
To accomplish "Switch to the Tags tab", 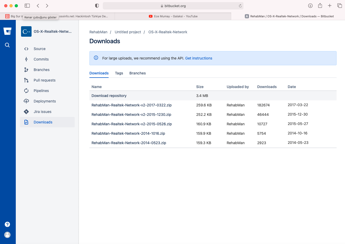I will click(x=119, y=73).
